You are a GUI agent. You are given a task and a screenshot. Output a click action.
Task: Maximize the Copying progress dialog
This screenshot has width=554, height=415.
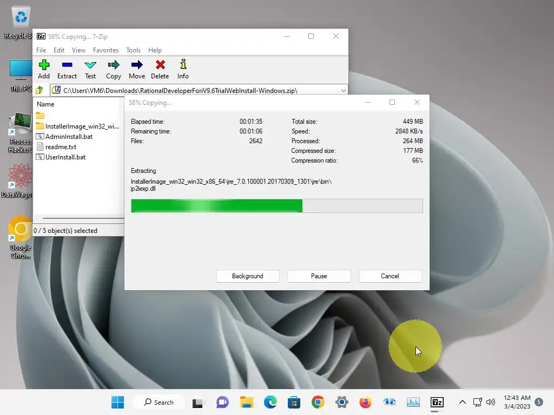pos(392,102)
